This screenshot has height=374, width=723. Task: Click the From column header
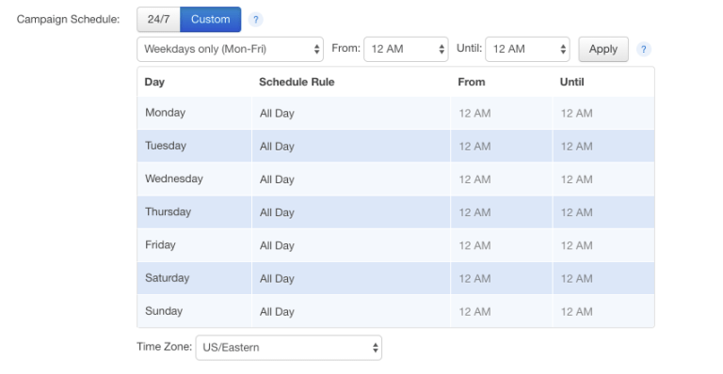[x=472, y=82]
